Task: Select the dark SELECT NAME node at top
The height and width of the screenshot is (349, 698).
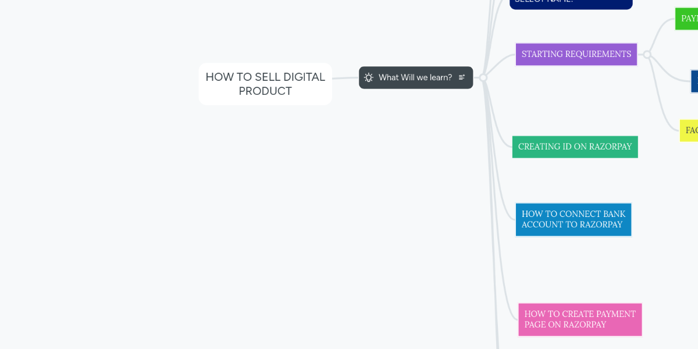Action: pos(571,3)
